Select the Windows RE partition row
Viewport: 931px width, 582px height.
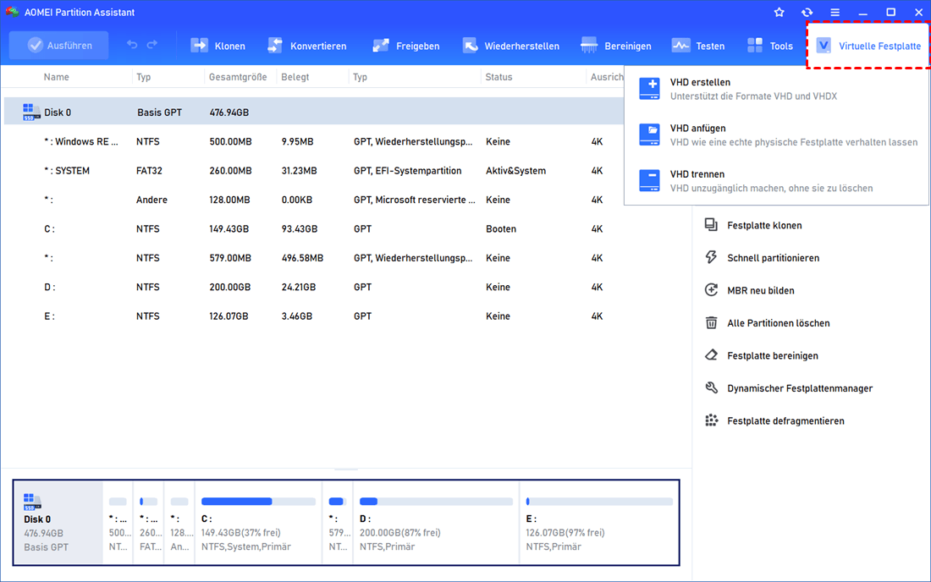[x=315, y=141]
